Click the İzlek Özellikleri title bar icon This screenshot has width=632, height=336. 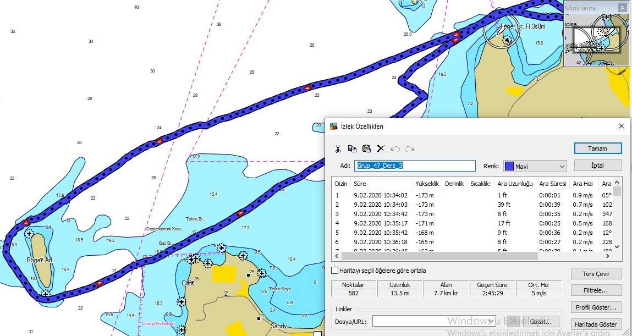(x=334, y=126)
